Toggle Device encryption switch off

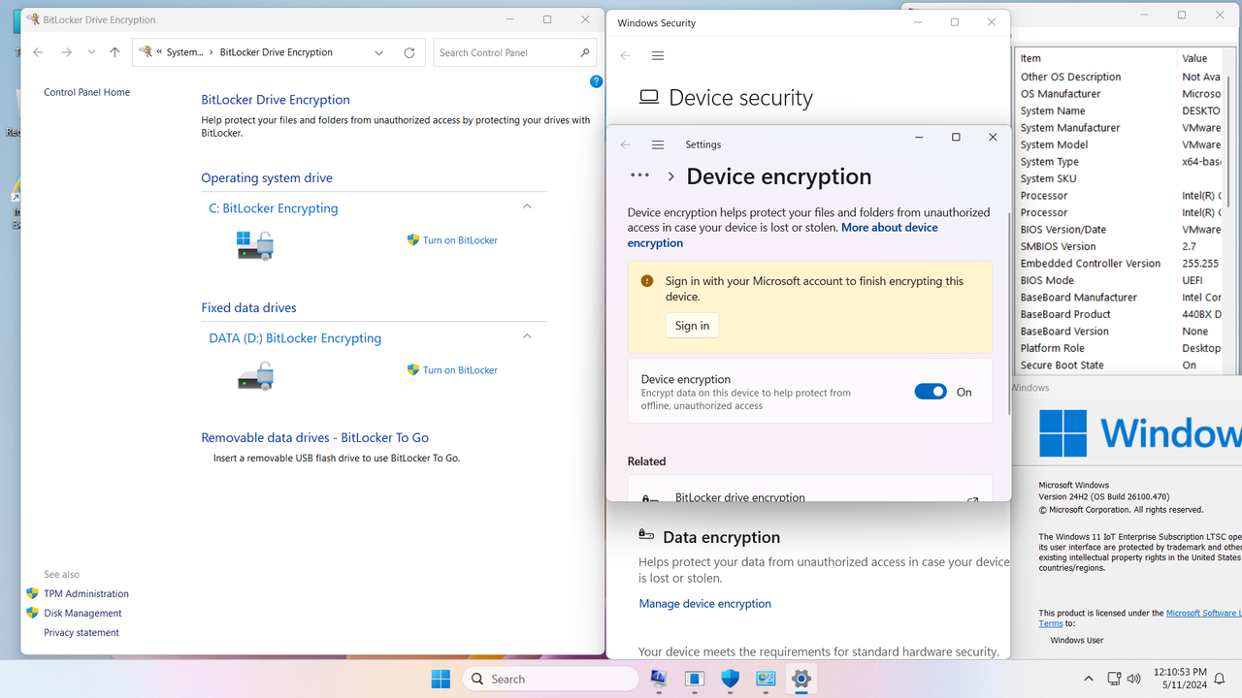point(931,392)
